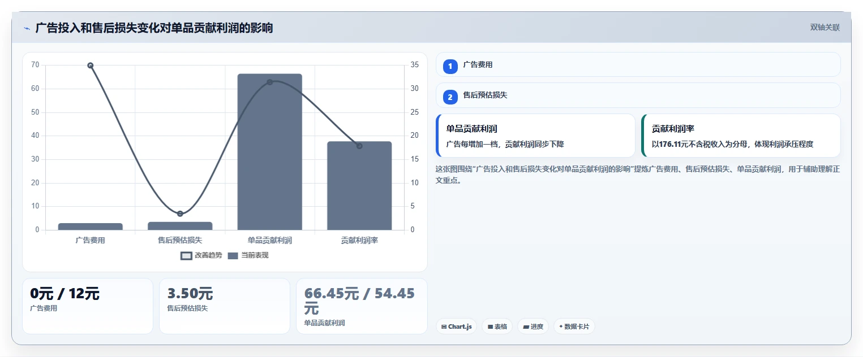
Task: Click the 单品贡献利润 x-axis label
Action: 269,240
